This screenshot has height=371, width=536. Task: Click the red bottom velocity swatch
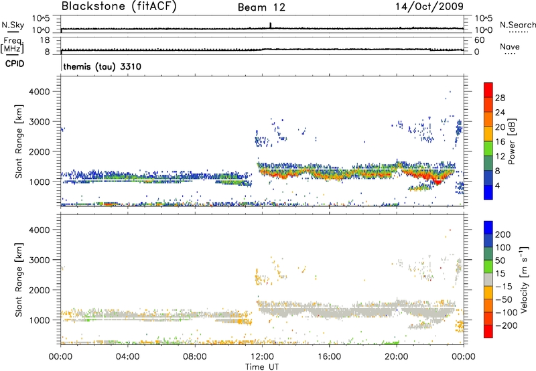tap(488, 331)
